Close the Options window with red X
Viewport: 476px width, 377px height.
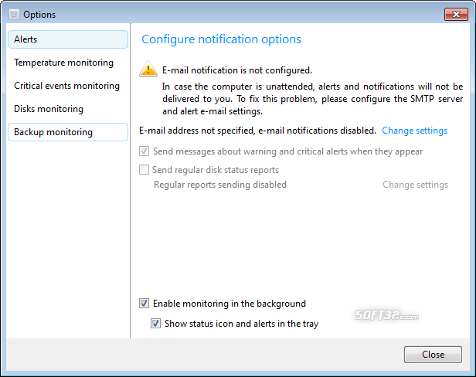click(x=456, y=14)
